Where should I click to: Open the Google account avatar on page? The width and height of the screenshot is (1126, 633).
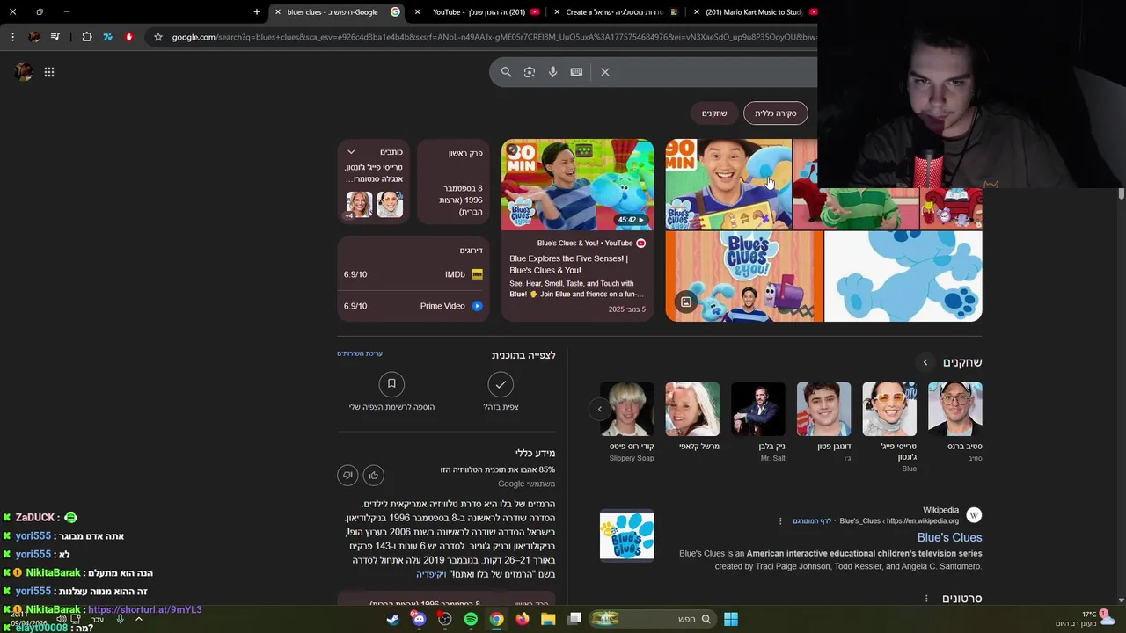click(24, 72)
